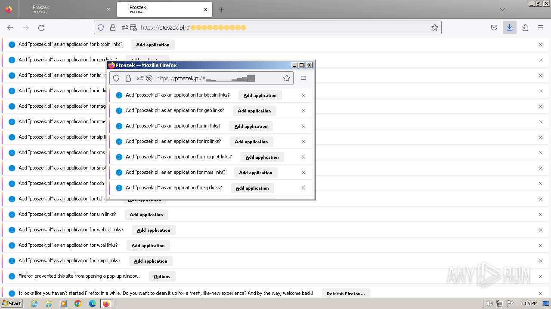Click the Refresh Firefox button
Viewport: 551px width, 309px height.
tap(346, 294)
